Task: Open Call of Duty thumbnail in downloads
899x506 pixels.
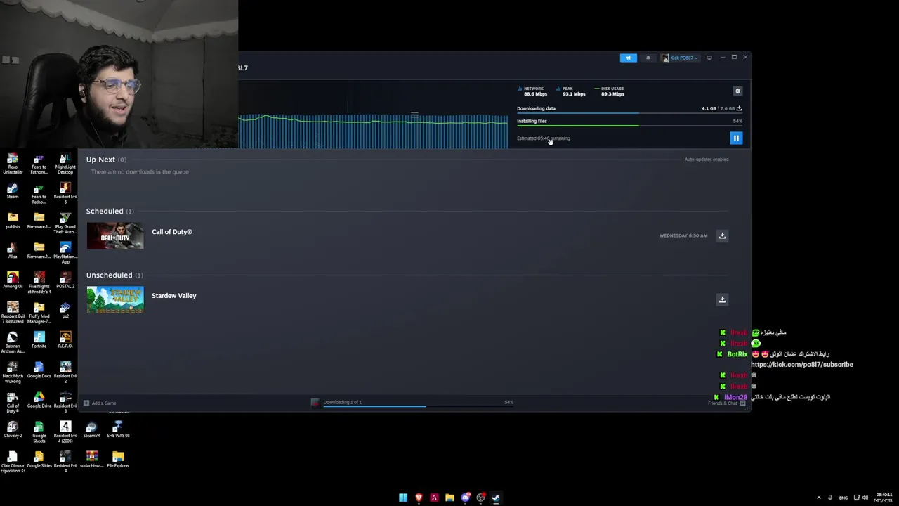Action: [x=115, y=235]
